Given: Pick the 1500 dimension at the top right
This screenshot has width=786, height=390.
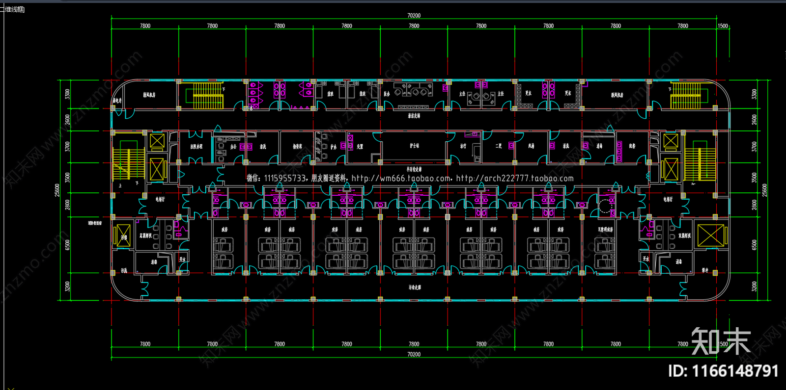Looking at the screenshot, I should pyautogui.click(x=723, y=26).
